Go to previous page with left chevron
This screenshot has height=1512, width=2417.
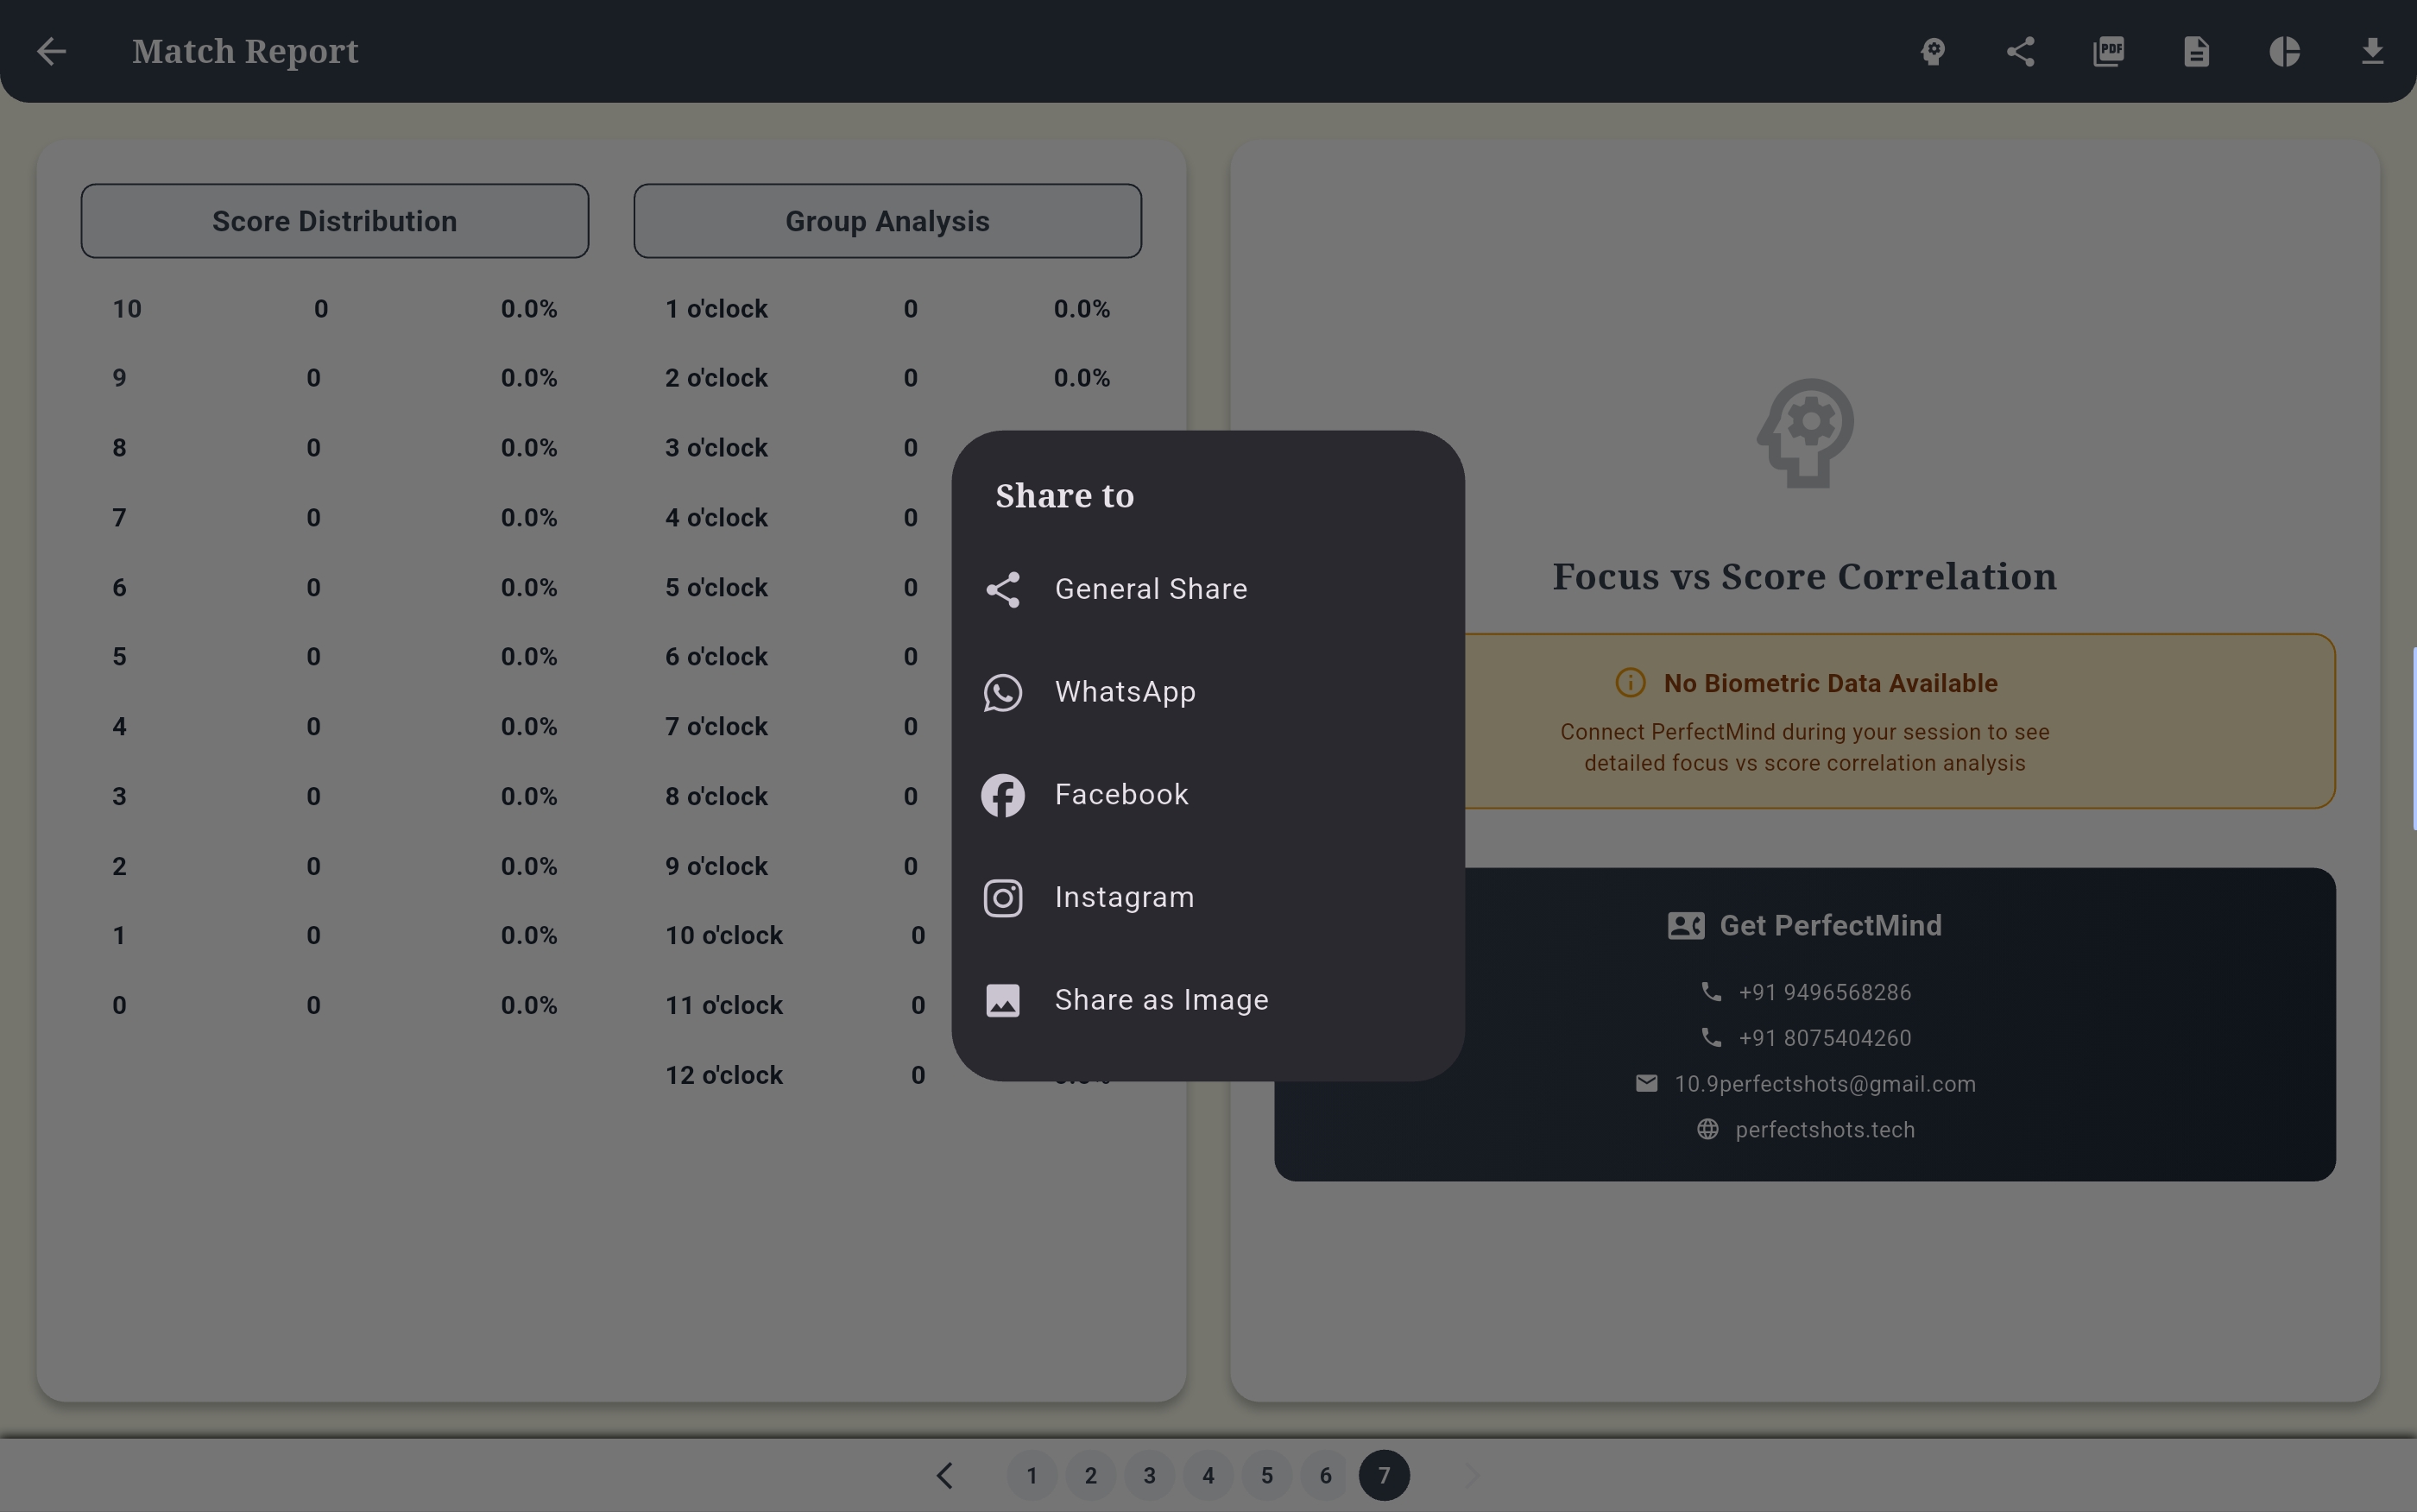[944, 1475]
